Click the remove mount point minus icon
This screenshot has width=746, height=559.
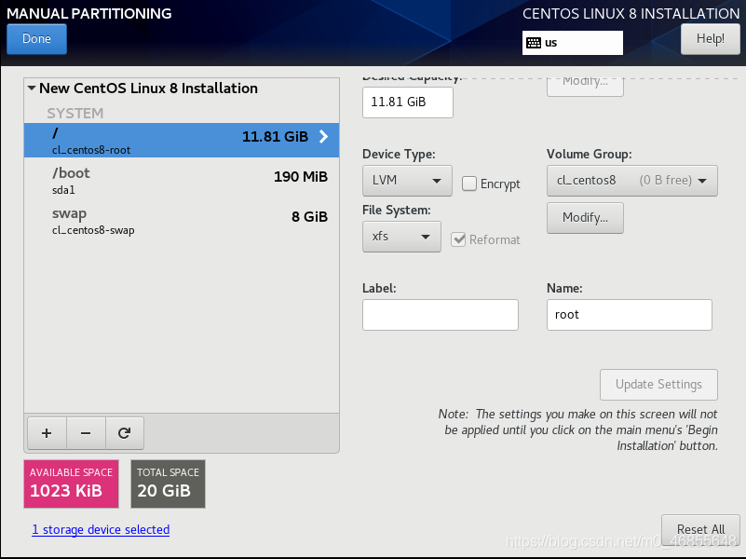[x=86, y=433]
